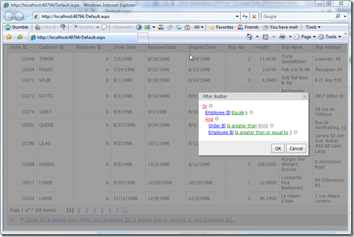Click the 'I like it!' thumbs-up button
The width and height of the screenshot is (354, 237).
point(45,27)
